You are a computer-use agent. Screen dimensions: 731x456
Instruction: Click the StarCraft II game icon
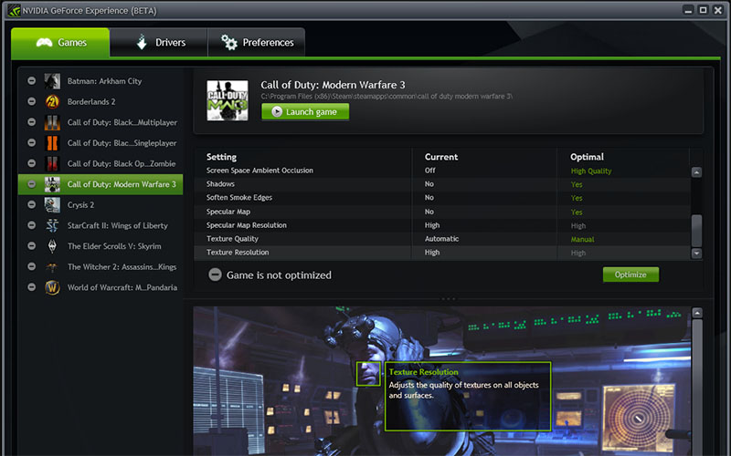52,225
